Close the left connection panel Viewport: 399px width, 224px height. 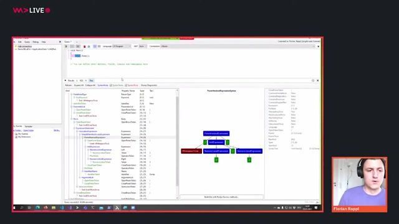click(60, 42)
